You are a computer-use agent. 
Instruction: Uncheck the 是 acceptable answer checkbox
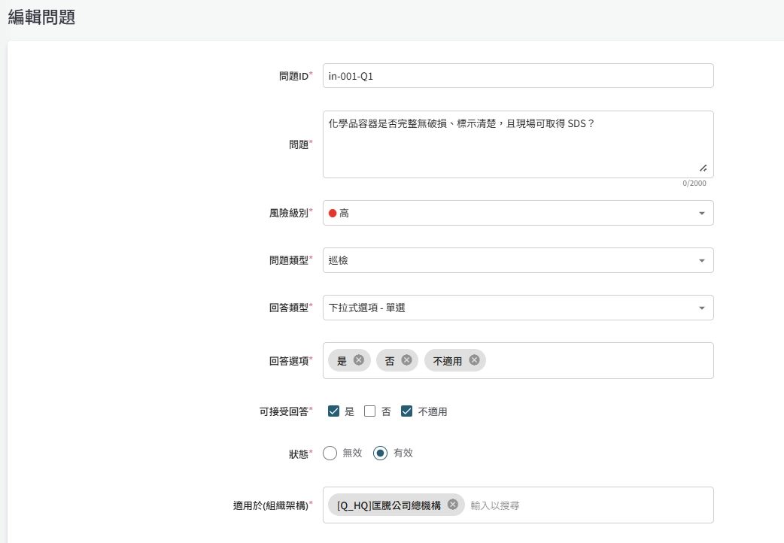click(x=334, y=411)
